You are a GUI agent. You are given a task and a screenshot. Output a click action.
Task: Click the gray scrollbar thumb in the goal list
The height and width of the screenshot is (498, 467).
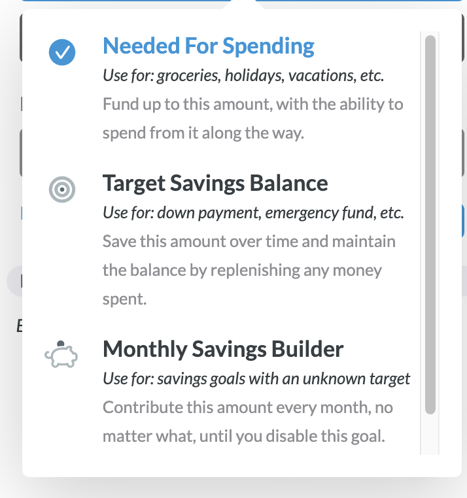point(430,225)
